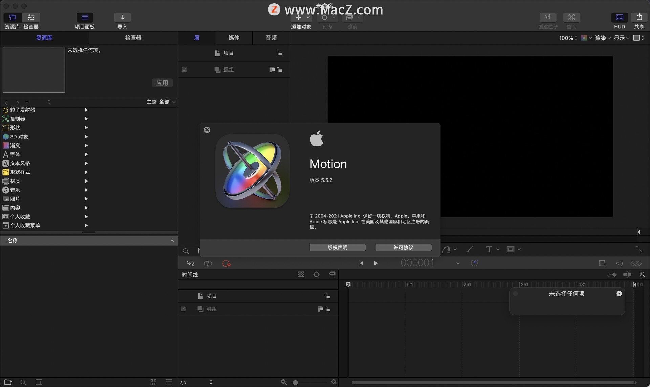This screenshot has height=387, width=650.
Task: Enable the red record animation button
Action: [226, 263]
